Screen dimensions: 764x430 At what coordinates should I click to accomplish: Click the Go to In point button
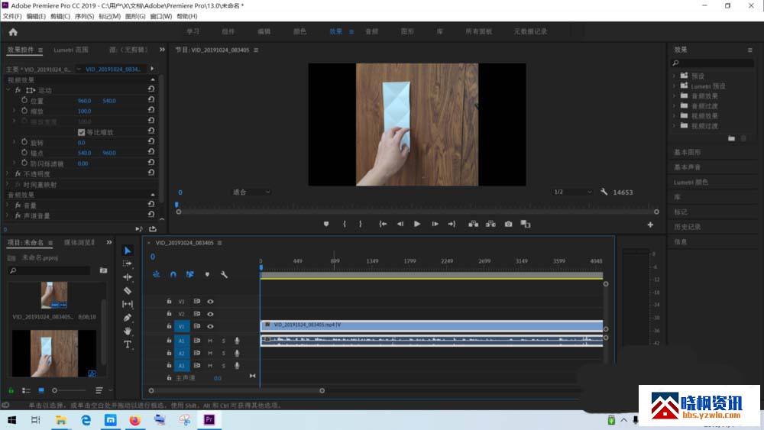tap(383, 224)
